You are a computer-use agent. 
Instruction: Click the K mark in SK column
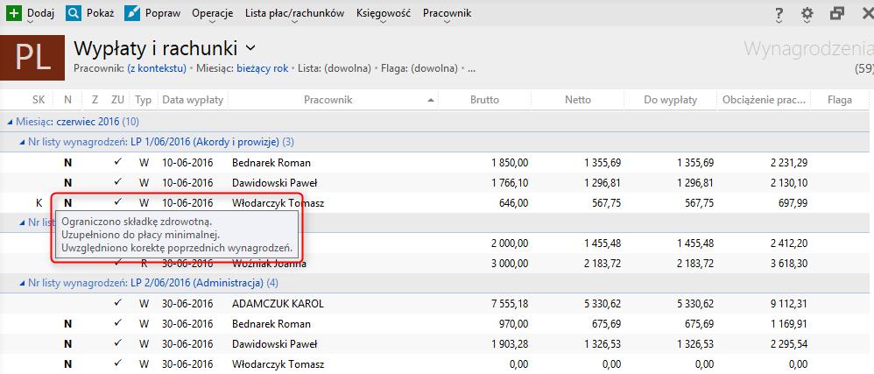click(39, 203)
